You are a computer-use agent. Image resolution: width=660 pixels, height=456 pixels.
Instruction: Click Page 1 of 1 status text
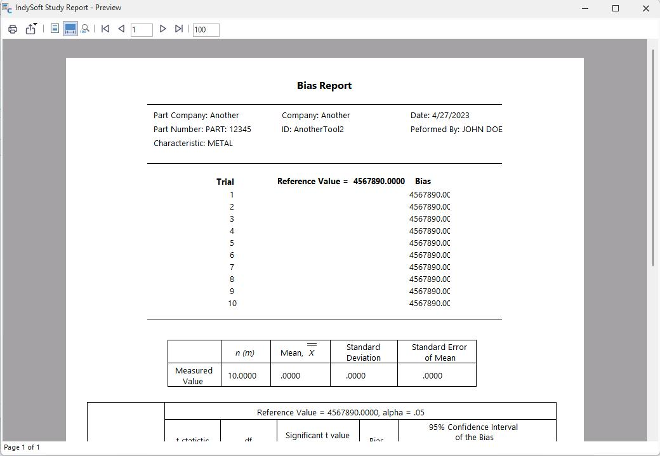[x=22, y=447]
